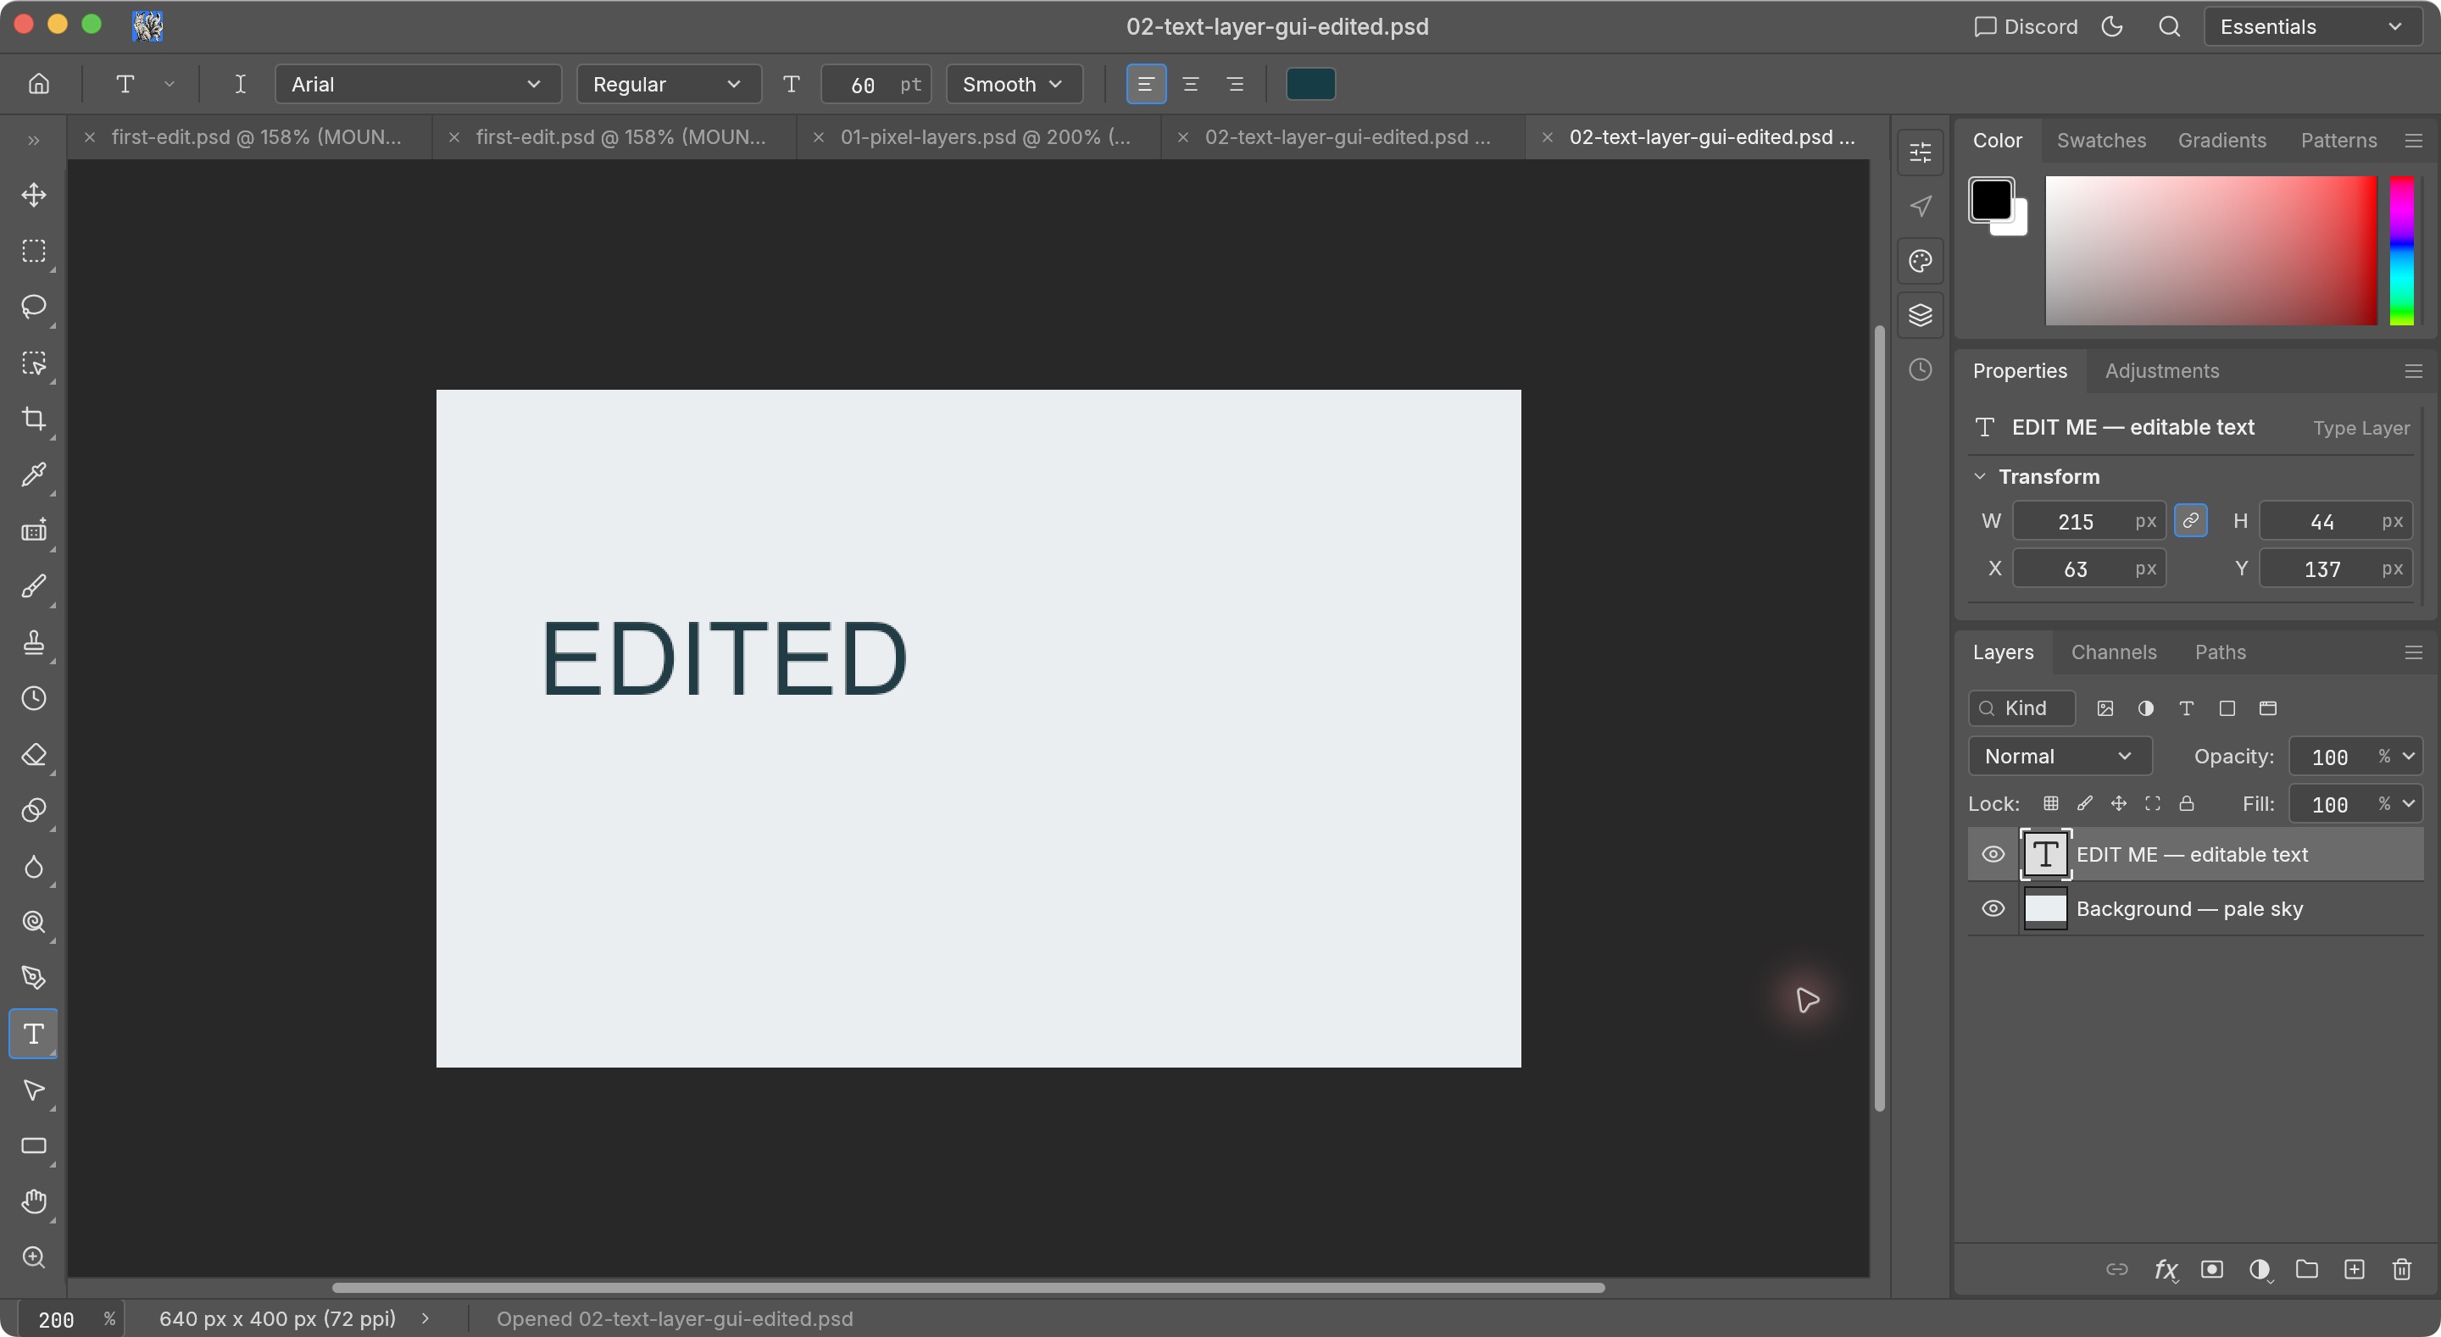Image resolution: width=2441 pixels, height=1337 pixels.
Task: Create a new layer with plus icon
Action: click(2354, 1270)
